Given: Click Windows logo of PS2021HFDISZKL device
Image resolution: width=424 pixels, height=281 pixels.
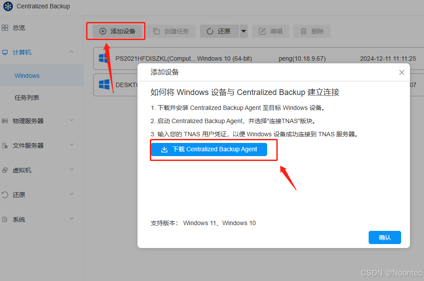Looking at the screenshot, I should pos(104,58).
